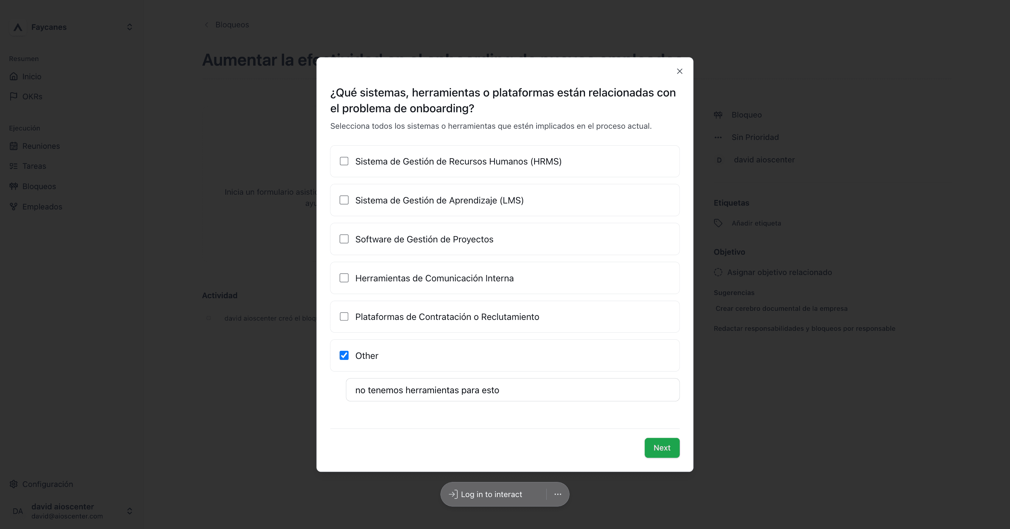
Task: Click the back chevron next to Bloqueos
Action: pos(207,24)
